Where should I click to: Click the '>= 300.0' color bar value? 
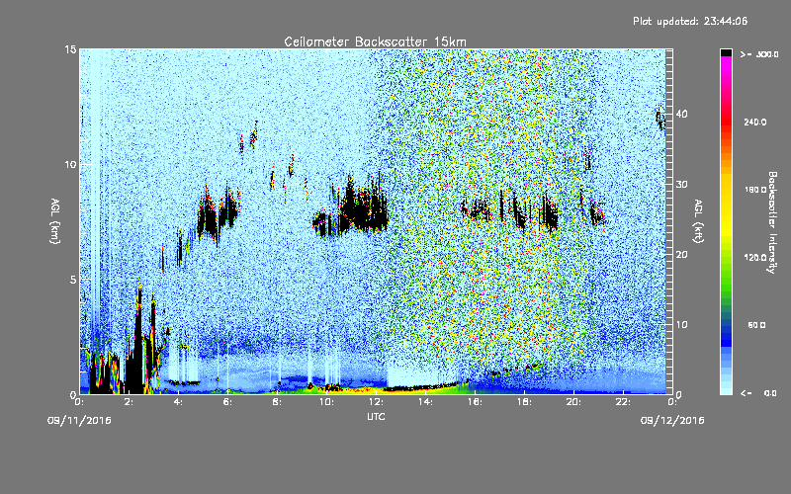click(x=759, y=54)
